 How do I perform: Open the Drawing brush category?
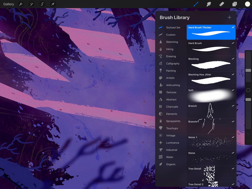[x=170, y=56]
